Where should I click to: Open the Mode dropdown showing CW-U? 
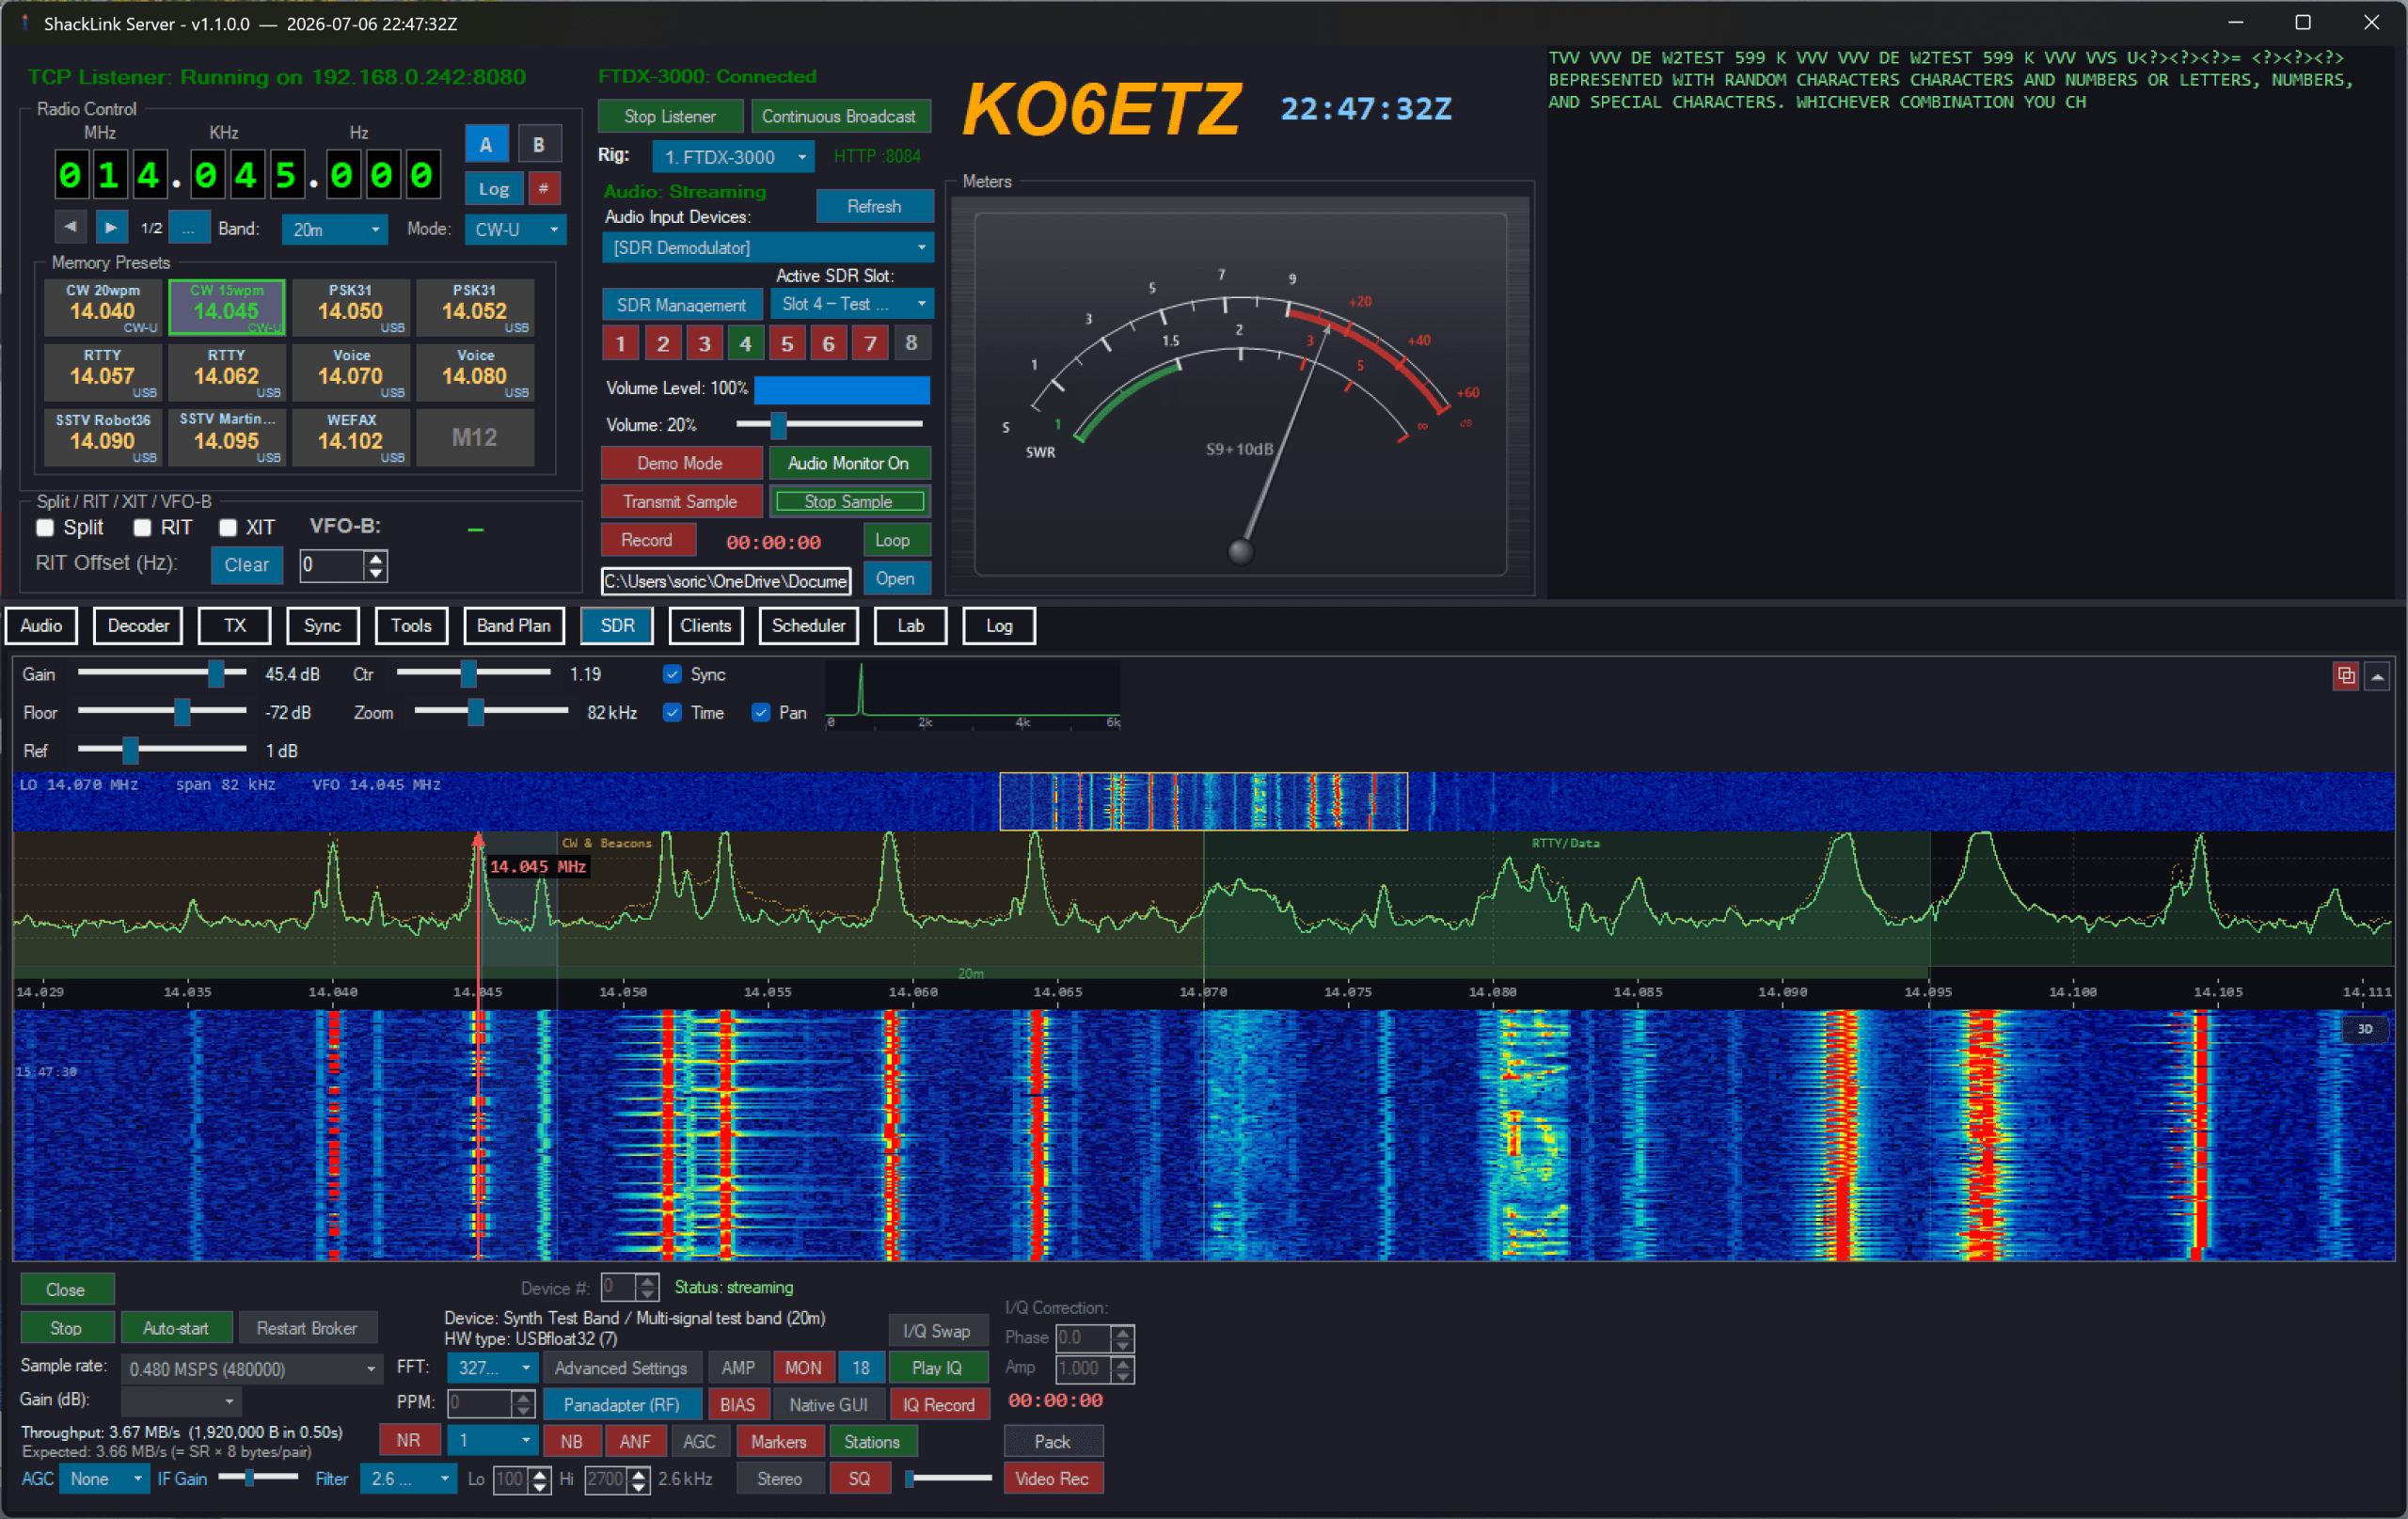coord(515,229)
